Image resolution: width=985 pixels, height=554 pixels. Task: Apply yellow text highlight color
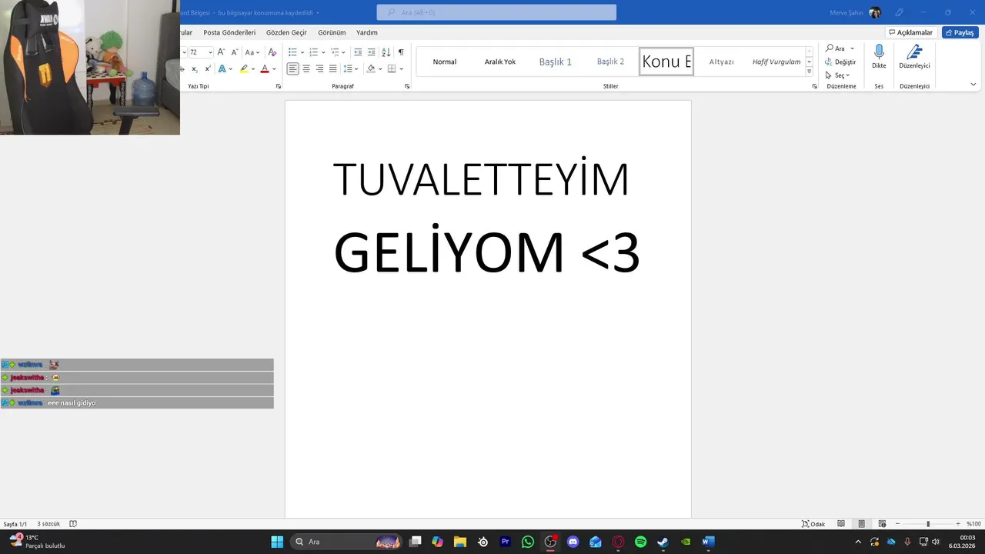pos(244,69)
